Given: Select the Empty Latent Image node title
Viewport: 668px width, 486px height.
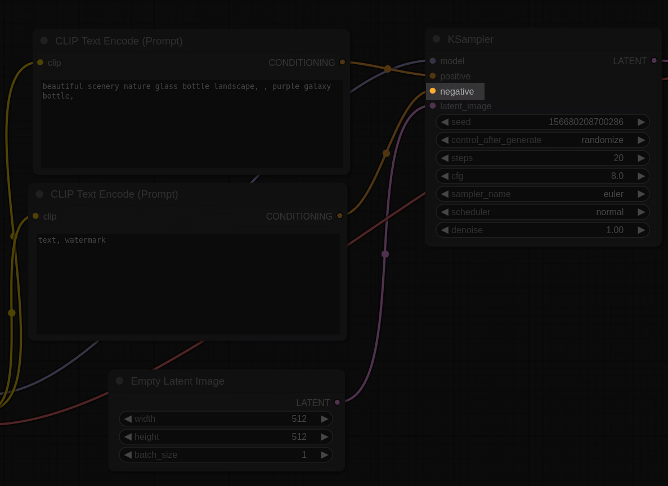Looking at the screenshot, I should (x=178, y=381).
